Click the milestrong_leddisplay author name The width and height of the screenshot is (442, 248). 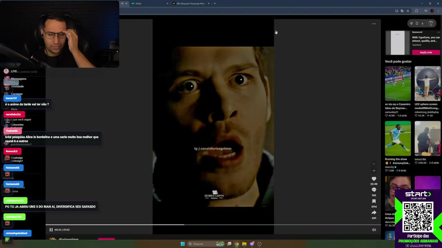point(427,112)
